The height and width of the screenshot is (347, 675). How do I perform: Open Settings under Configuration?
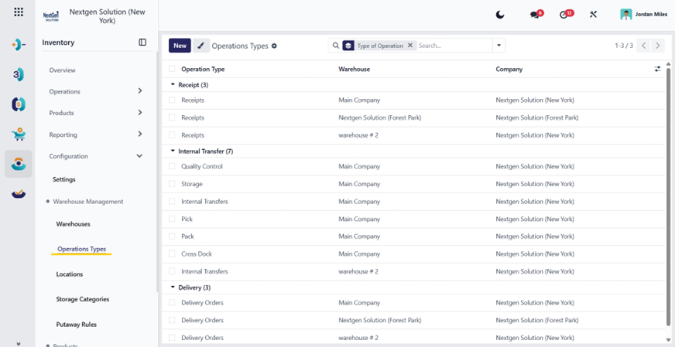coord(64,179)
